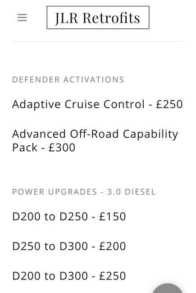Click the £250 Adaptive Cruise Control price
Viewport: 196px width, 293px height.
click(x=169, y=104)
